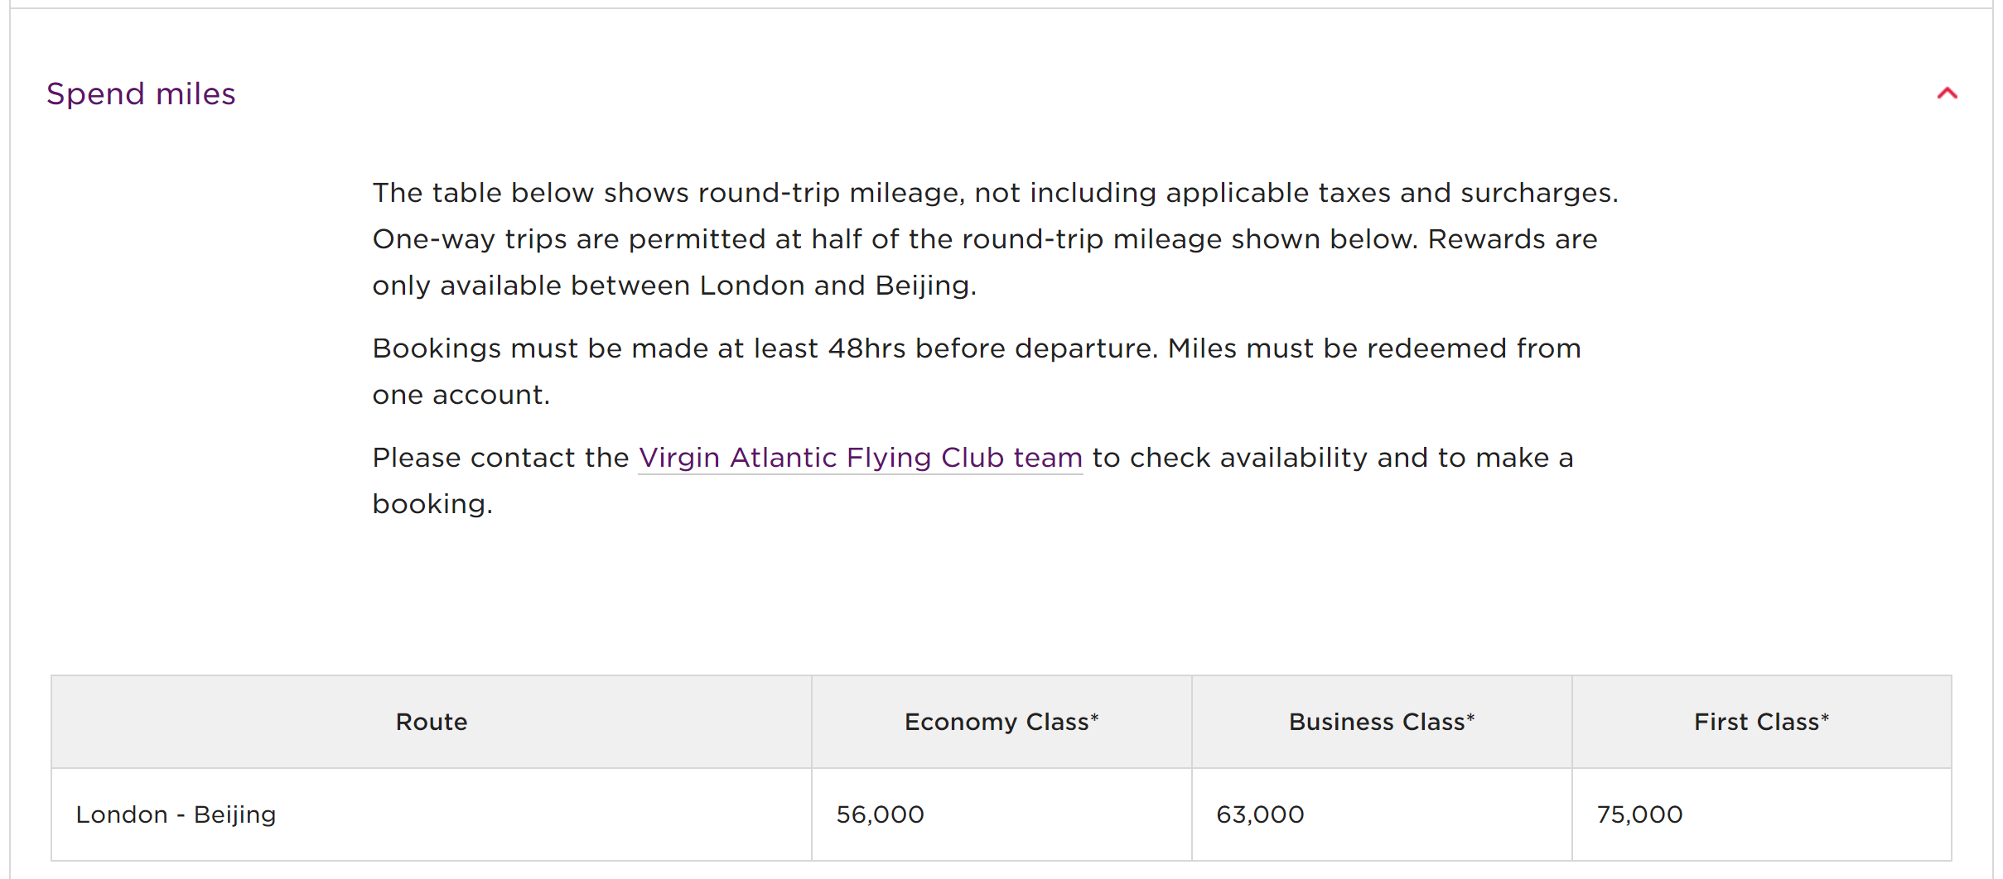
Task: Click the line starting 'One-way trips are permitted'
Action: click(984, 239)
